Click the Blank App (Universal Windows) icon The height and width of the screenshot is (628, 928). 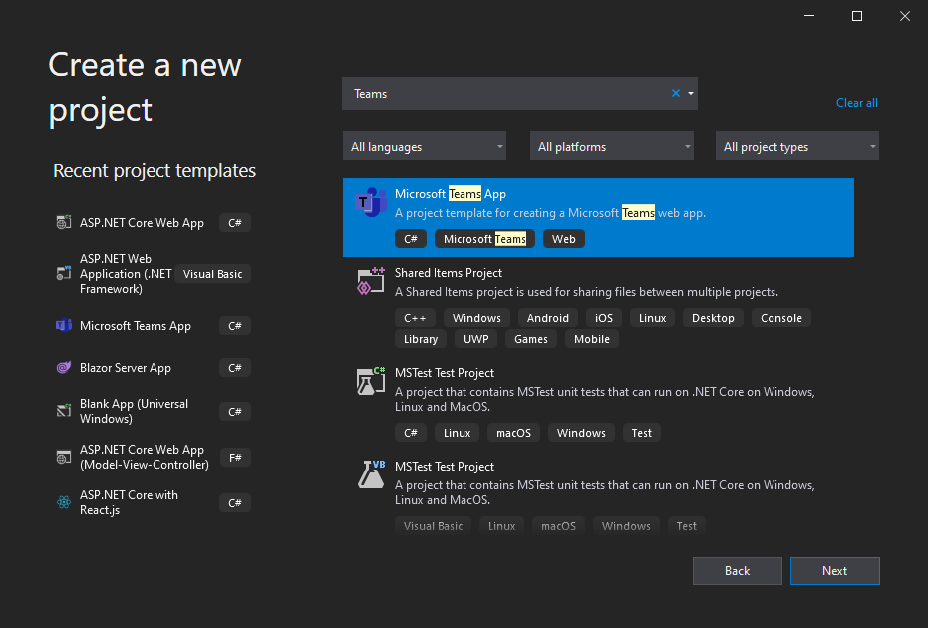[64, 410]
